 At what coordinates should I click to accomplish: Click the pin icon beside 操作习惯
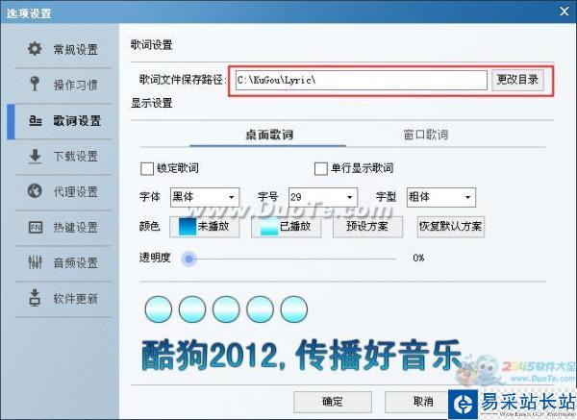tap(35, 85)
